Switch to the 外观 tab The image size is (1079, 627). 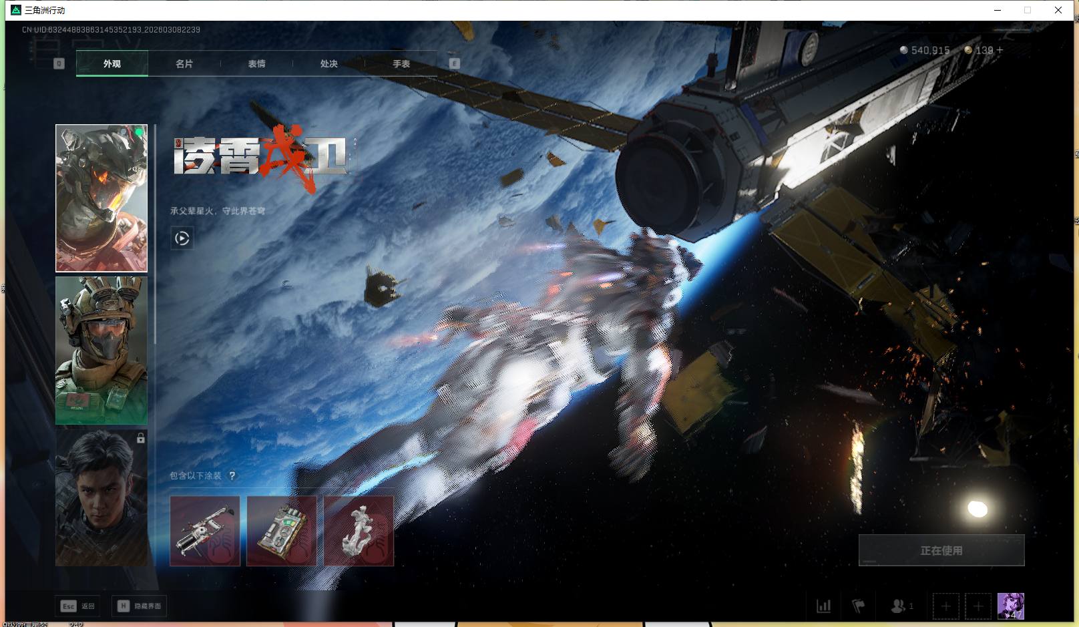point(112,63)
